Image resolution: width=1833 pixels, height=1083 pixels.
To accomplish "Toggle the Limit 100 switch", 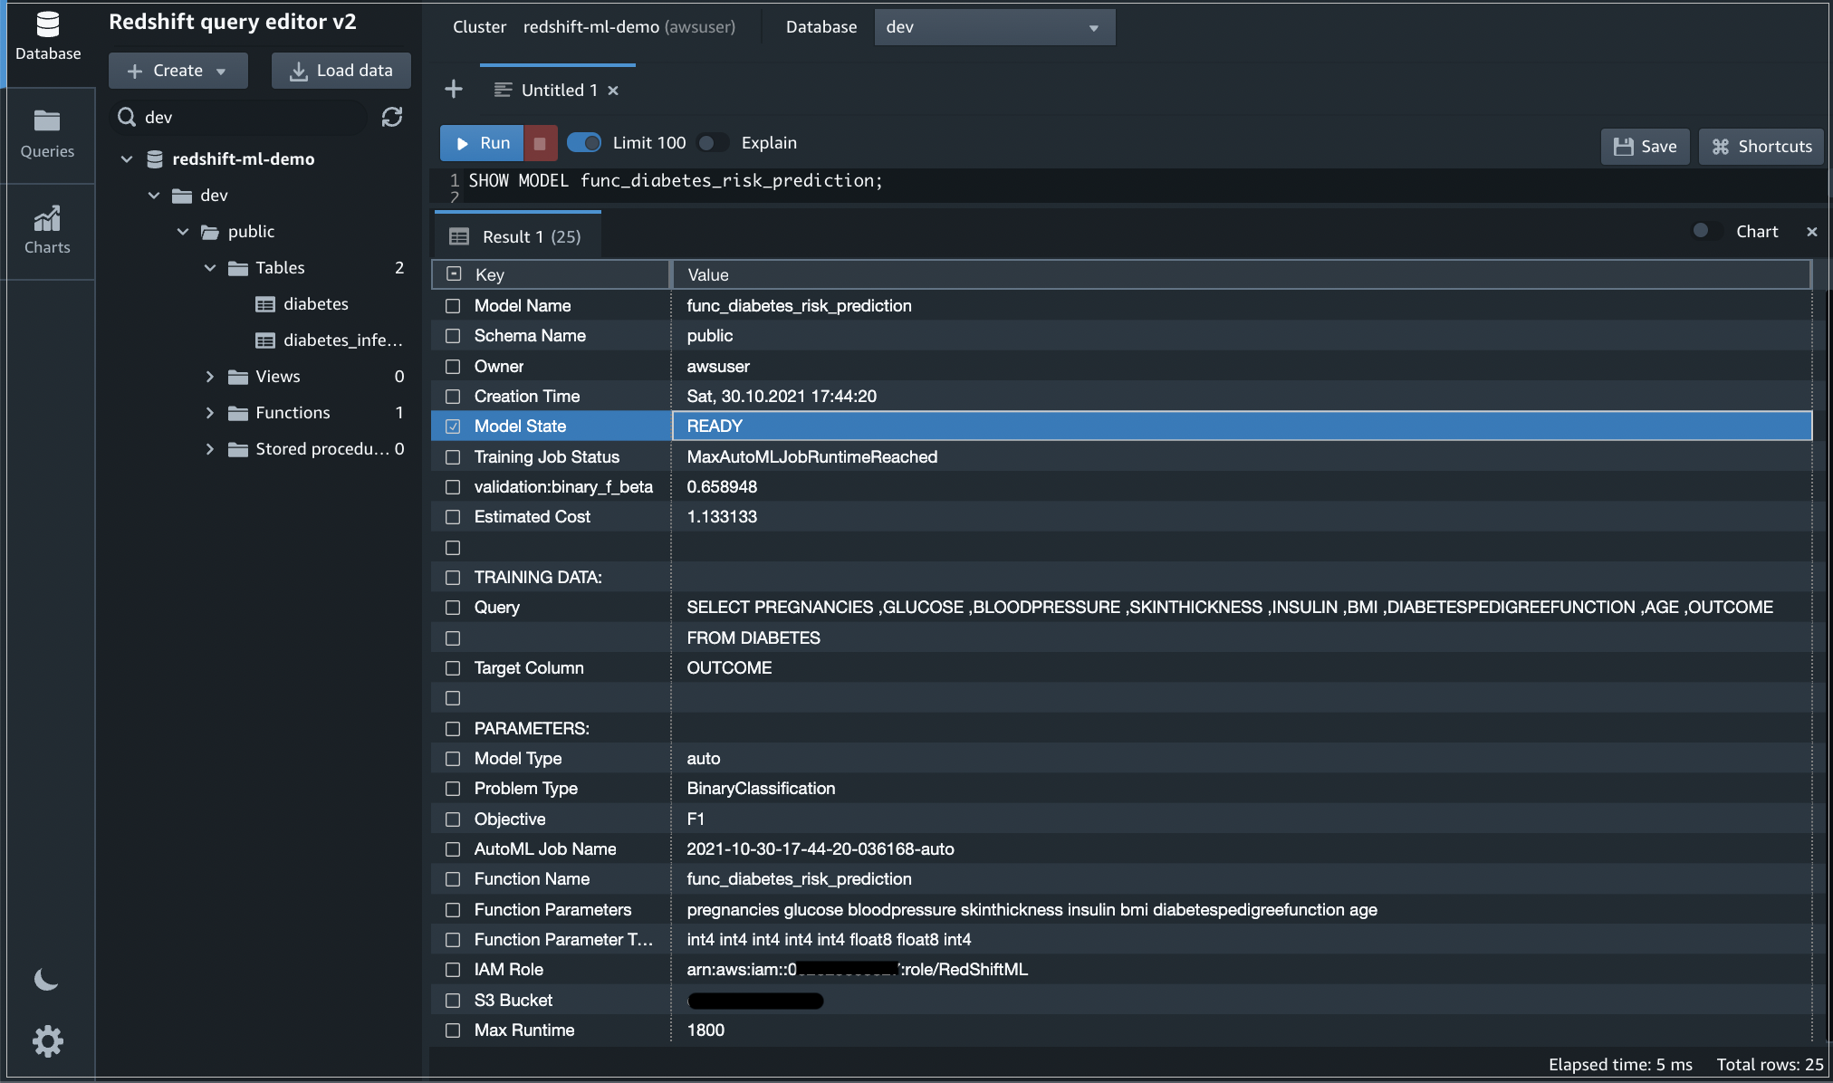I will tap(584, 143).
